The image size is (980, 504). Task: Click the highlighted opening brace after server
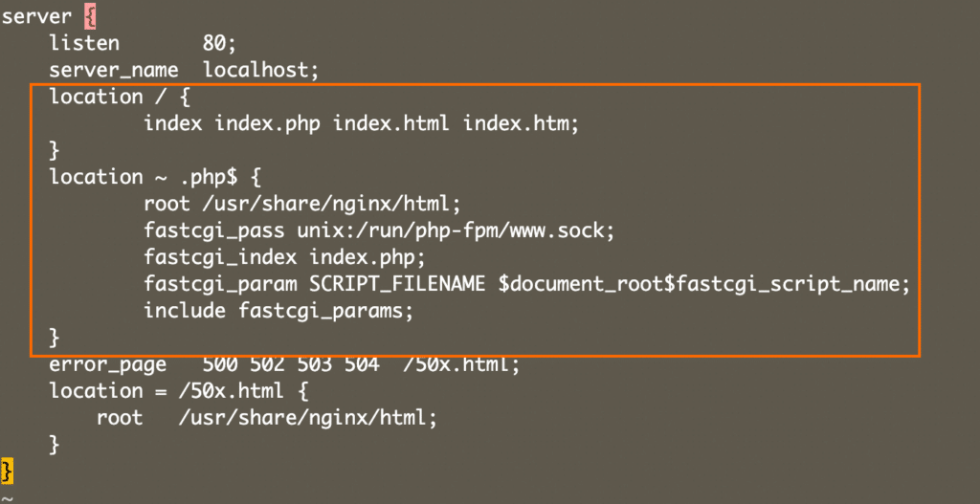[90, 17]
